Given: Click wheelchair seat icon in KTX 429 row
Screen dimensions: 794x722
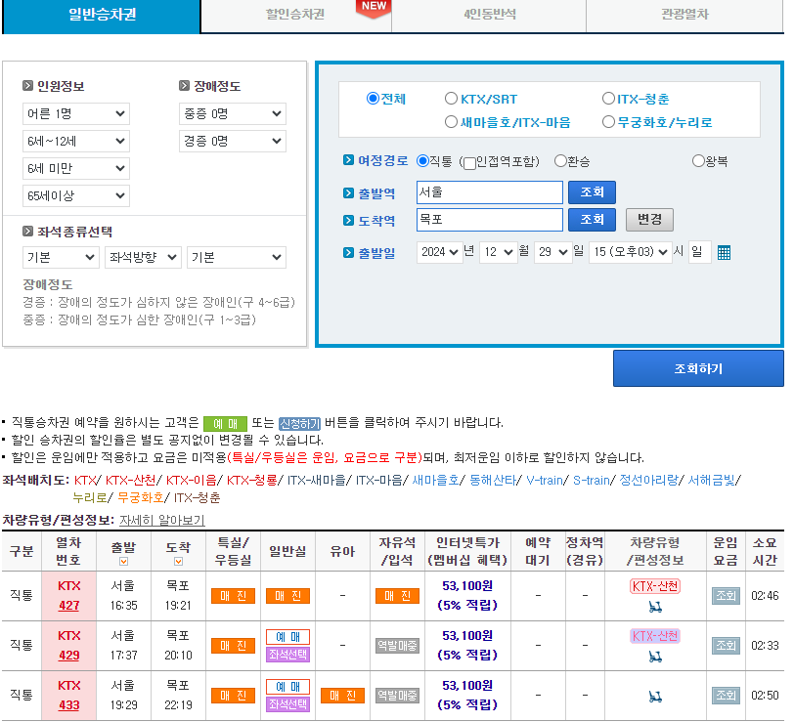Looking at the screenshot, I should click(x=655, y=657).
